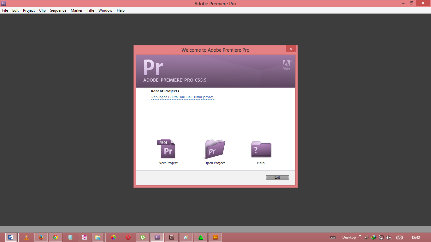Click the dark brown app icon beside Premiere in taskbar

point(172,237)
